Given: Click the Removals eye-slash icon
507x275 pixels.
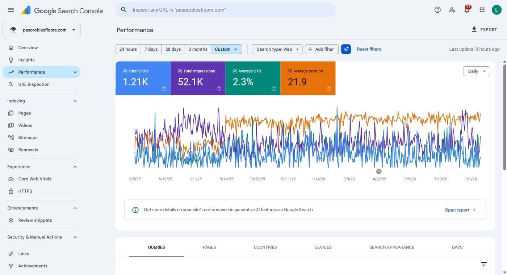Looking at the screenshot, I should (x=11, y=150).
